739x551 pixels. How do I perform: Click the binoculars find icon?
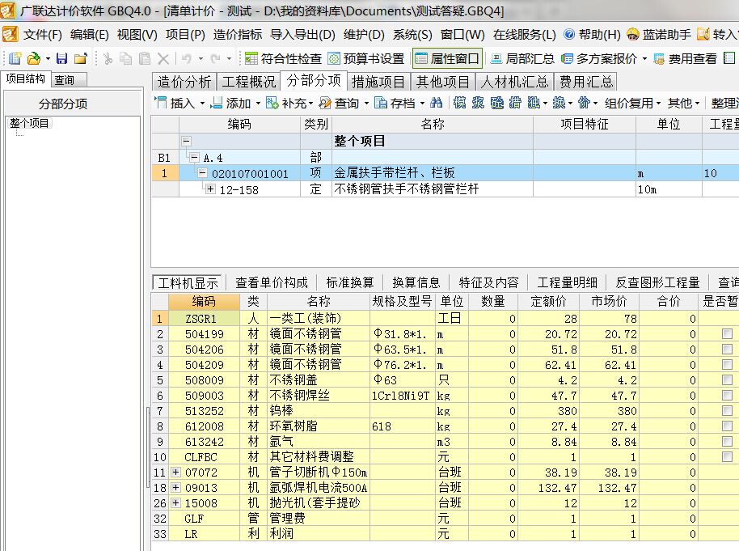click(x=437, y=103)
